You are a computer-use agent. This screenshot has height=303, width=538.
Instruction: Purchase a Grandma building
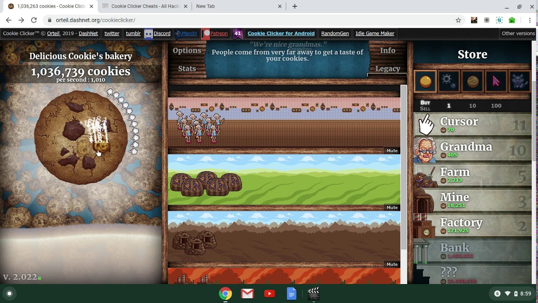(472, 150)
